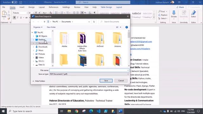The image size is (203, 114).
Task: Switch to the Mailings tab
Action: [66, 7]
